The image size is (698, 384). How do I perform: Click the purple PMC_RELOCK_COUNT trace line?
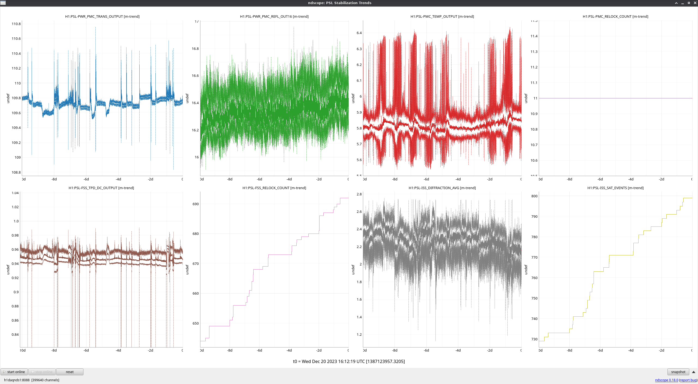pyautogui.click(x=615, y=98)
